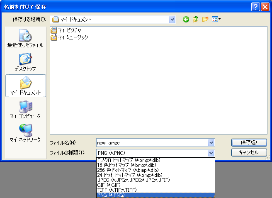Image resolution: width=272 pixels, height=198 pixels.
Task: Select the マイ ピクチャ folder
Action: tap(66, 30)
